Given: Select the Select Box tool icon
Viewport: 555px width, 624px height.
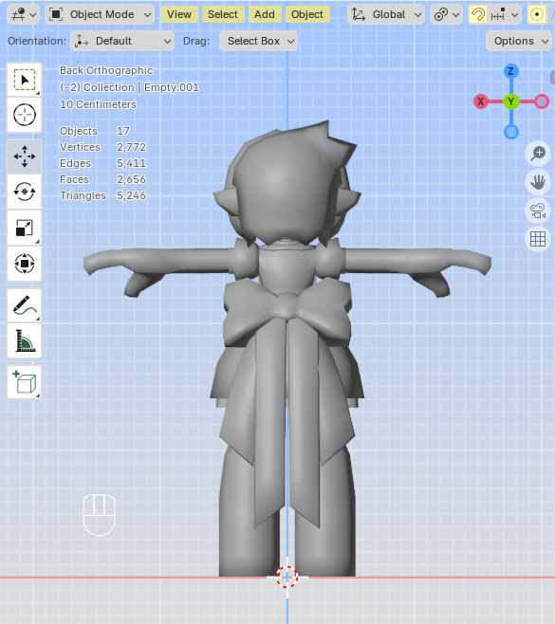Looking at the screenshot, I should pos(25,80).
